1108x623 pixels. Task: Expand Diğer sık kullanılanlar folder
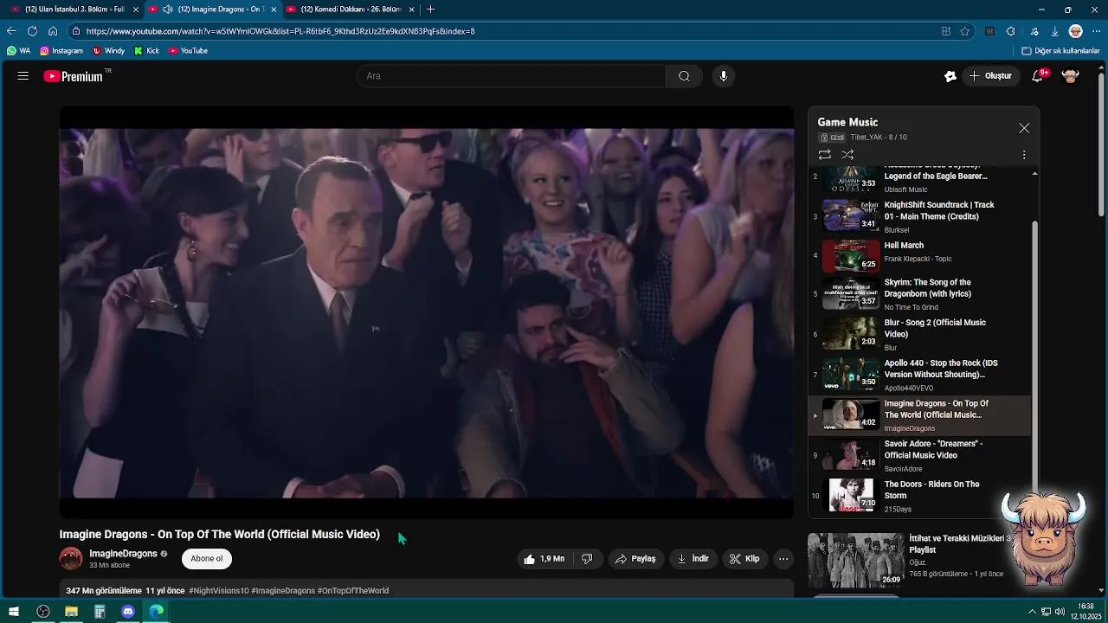[1060, 51]
